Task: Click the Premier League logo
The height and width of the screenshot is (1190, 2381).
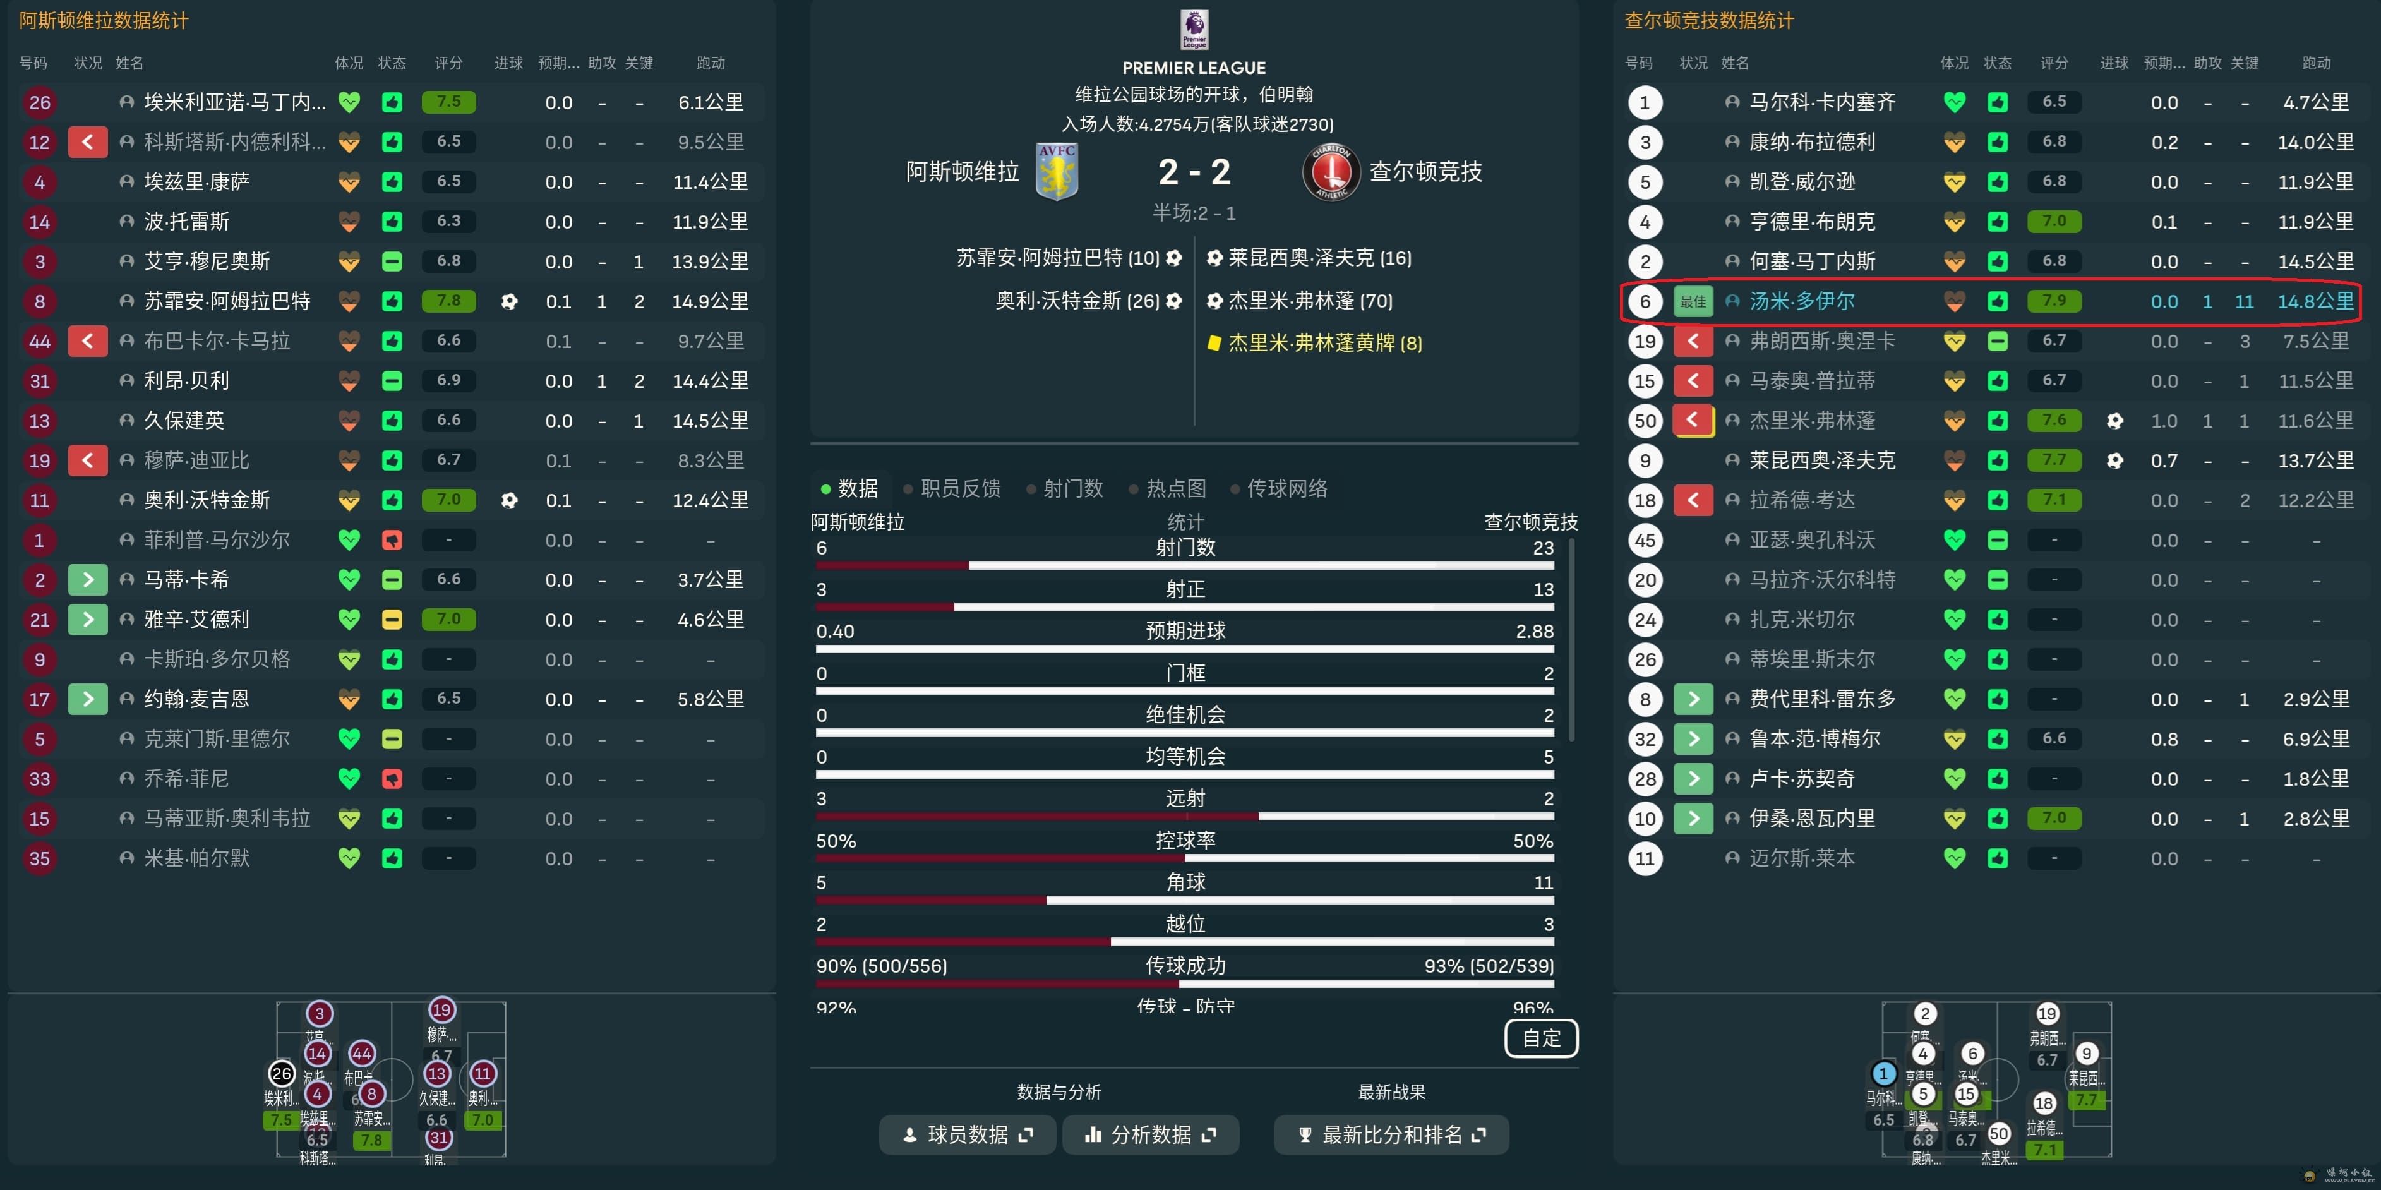Action: pyautogui.click(x=1194, y=30)
